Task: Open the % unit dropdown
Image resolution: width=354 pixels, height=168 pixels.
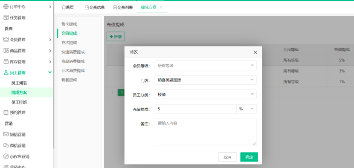Action: point(247,109)
